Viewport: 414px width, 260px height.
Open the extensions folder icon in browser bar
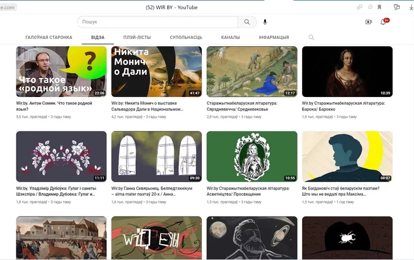[396, 7]
